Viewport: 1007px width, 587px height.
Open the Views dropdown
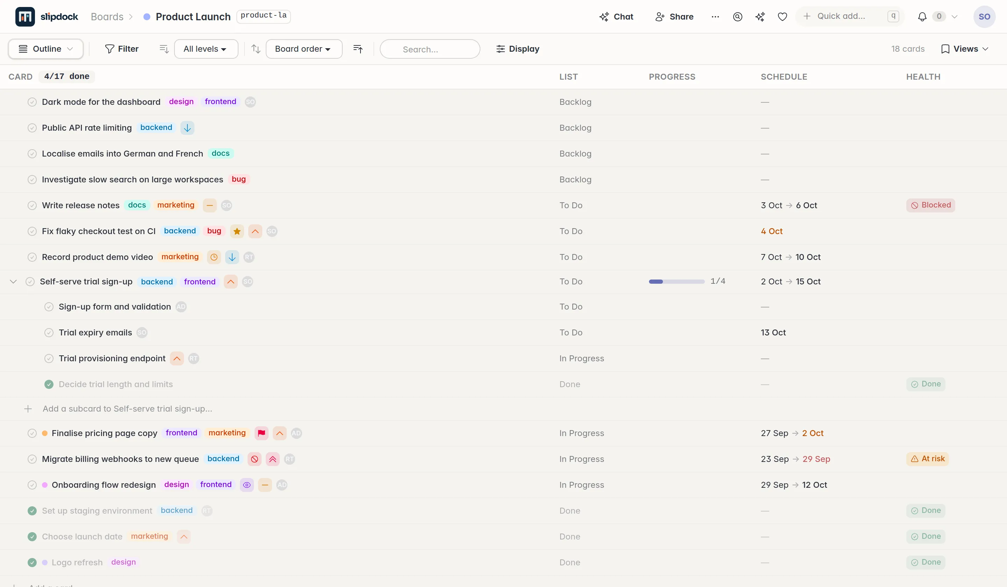click(x=965, y=49)
